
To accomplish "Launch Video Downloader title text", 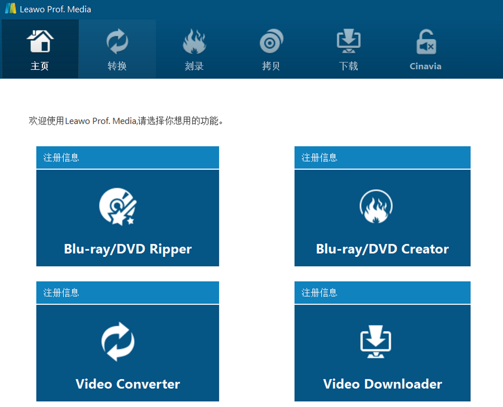I will (x=382, y=384).
